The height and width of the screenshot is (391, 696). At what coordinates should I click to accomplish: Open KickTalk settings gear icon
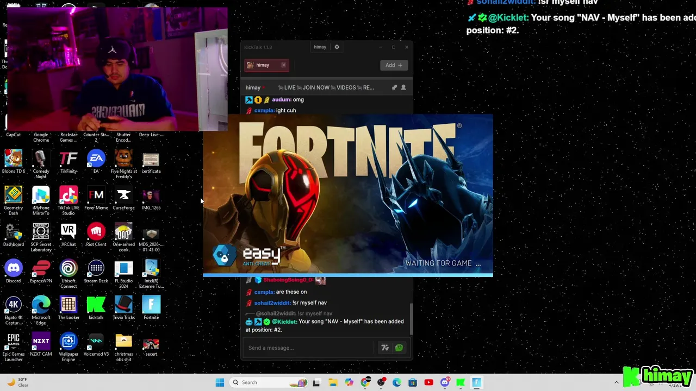point(337,47)
